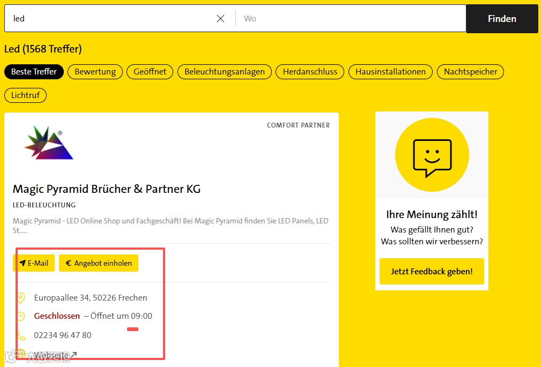The image size is (541, 367).
Task: Filter results by Geöffnet
Action: [150, 72]
